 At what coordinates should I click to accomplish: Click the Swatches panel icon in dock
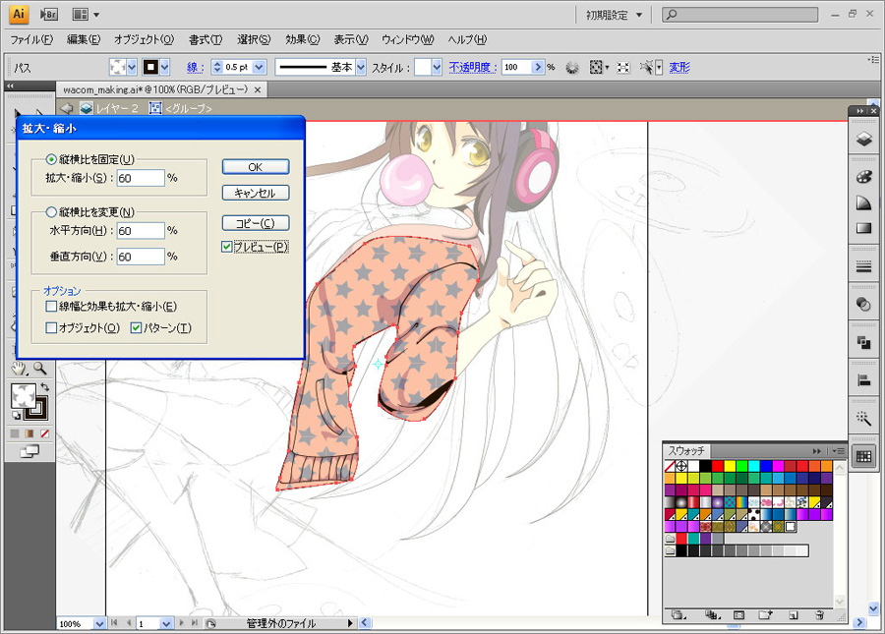tap(863, 456)
